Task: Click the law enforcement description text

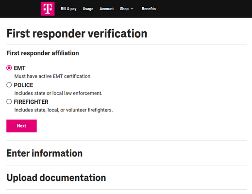Action: 58,93
